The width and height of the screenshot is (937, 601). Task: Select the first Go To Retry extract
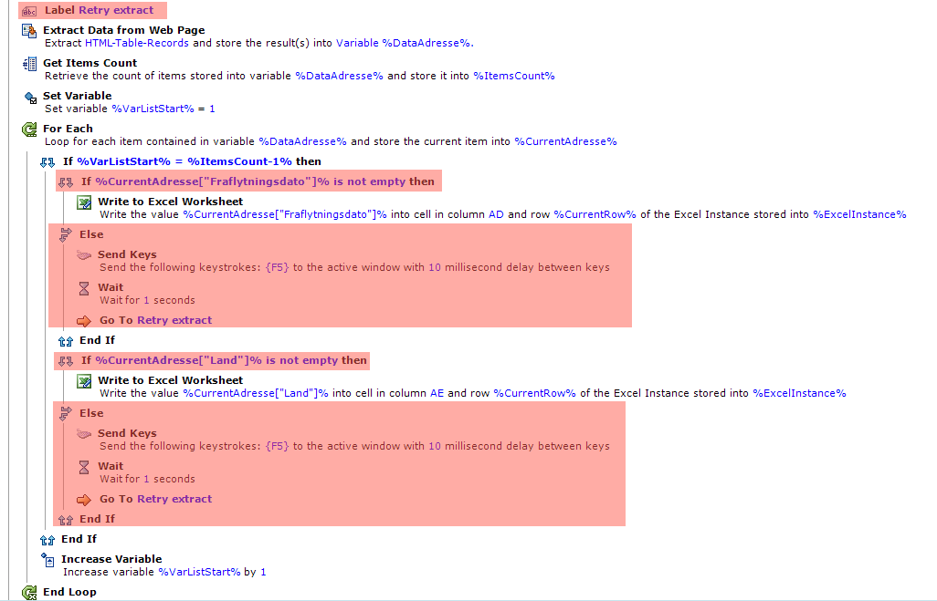pos(155,320)
